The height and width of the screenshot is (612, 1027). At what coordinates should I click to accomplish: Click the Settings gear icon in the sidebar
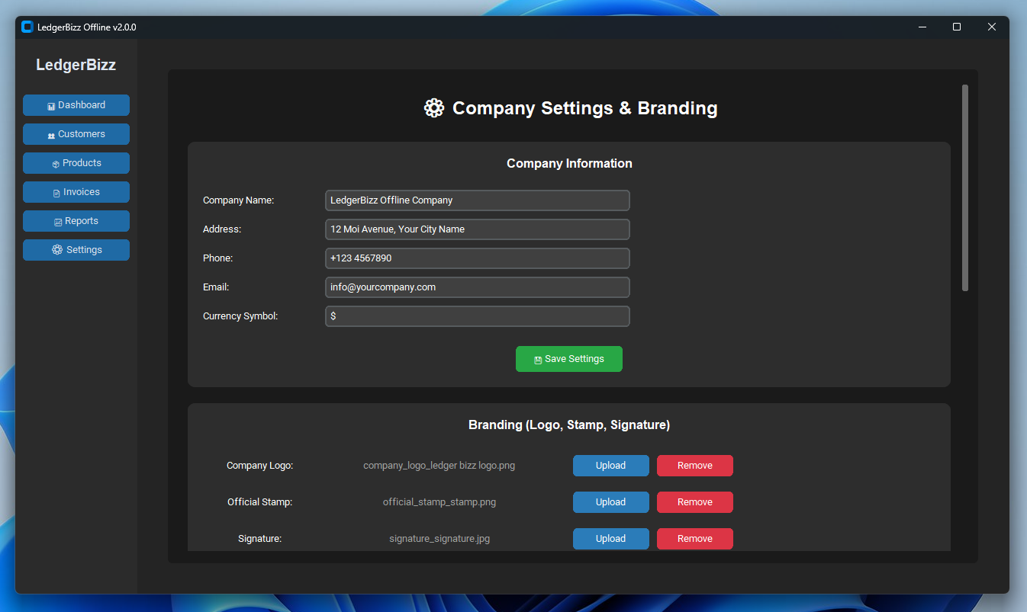(57, 249)
